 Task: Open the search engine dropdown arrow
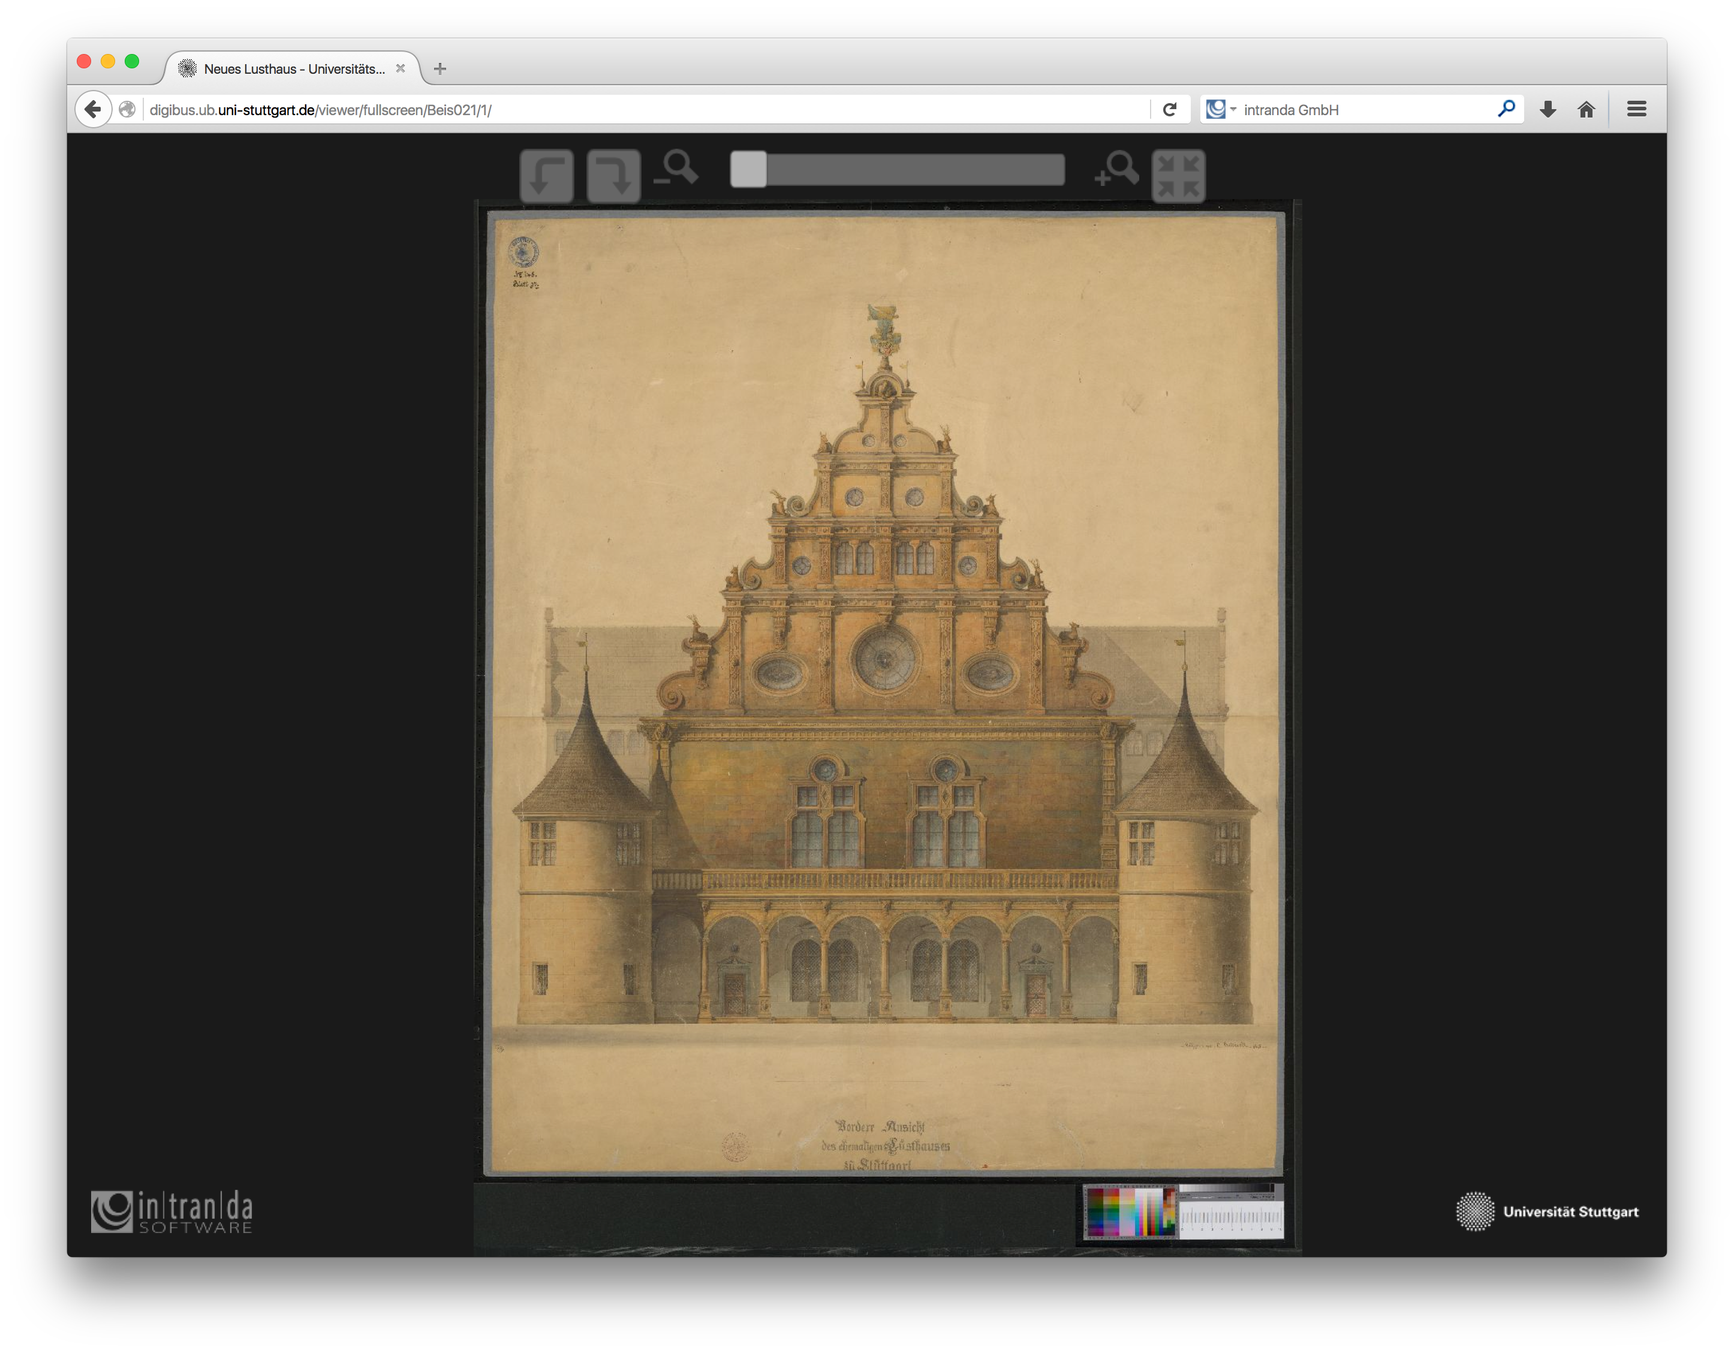(x=1233, y=110)
